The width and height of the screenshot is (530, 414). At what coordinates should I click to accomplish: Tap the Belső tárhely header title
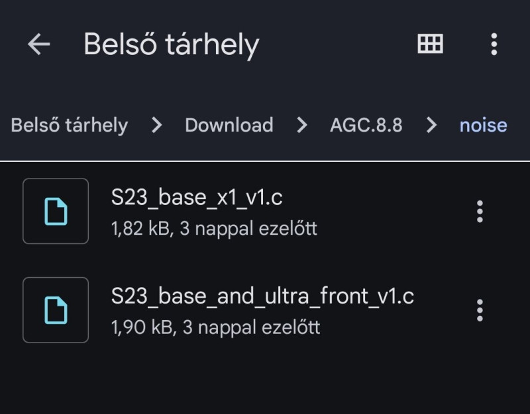pos(171,45)
